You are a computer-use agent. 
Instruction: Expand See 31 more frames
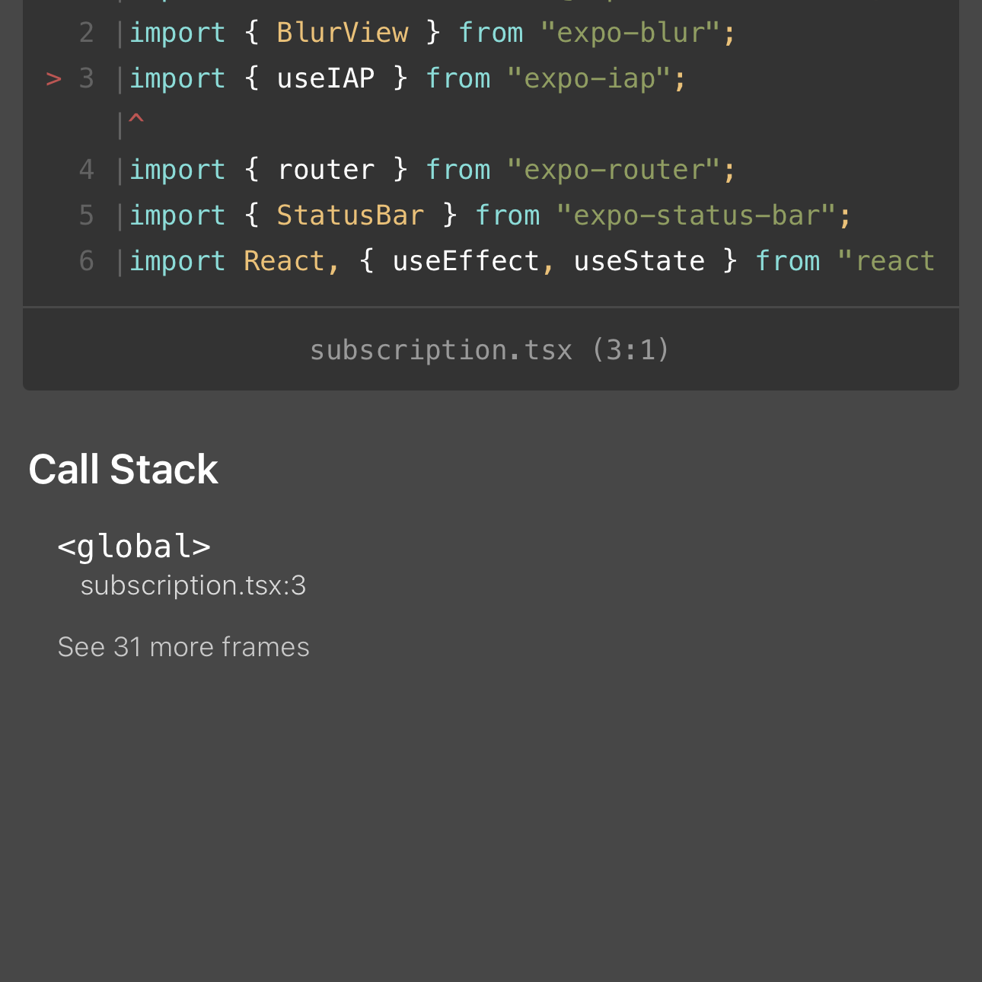click(183, 647)
